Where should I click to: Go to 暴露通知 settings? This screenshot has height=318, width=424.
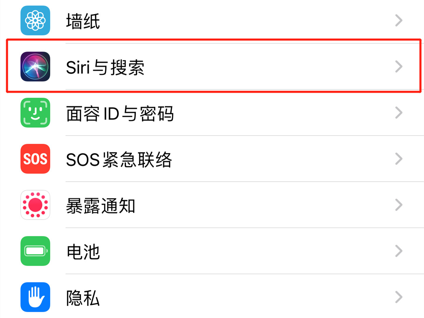click(212, 205)
